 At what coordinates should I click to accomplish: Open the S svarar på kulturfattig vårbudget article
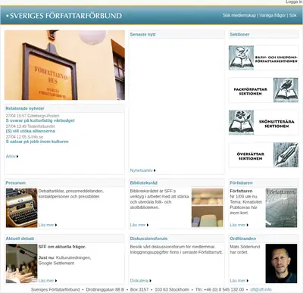tap(40, 120)
